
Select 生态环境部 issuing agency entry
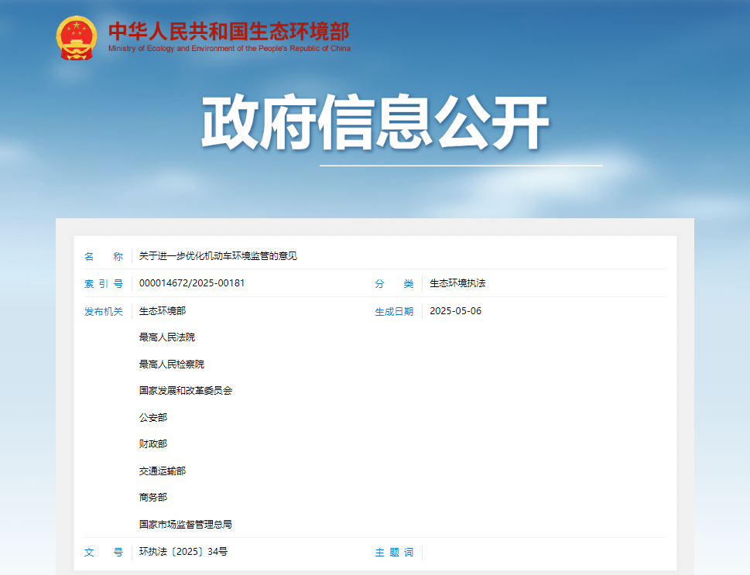coord(162,311)
